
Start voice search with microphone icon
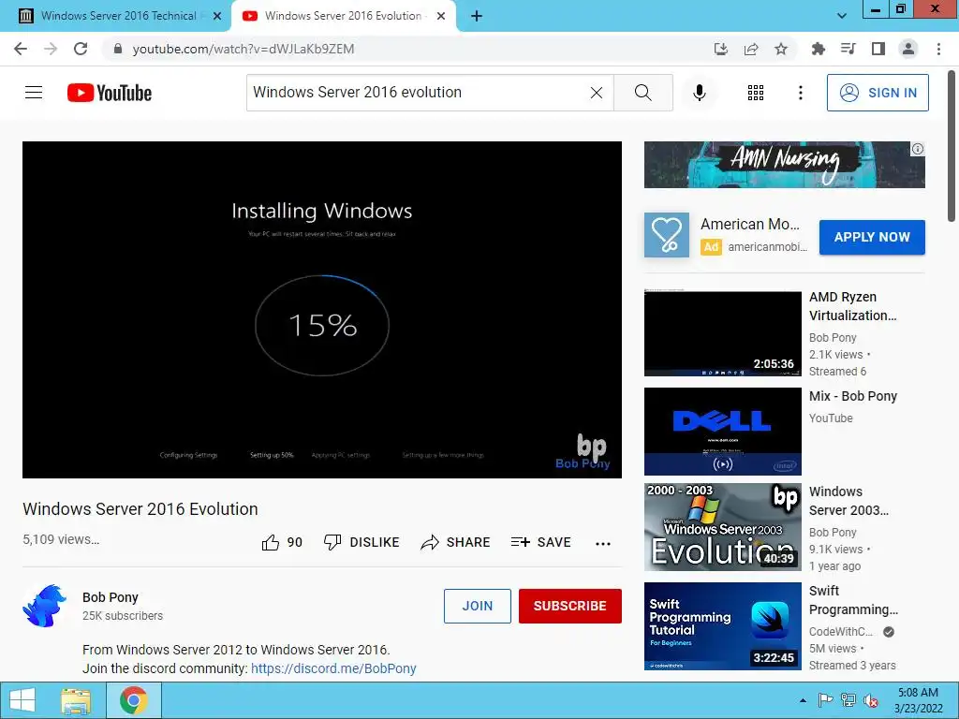[x=699, y=93]
